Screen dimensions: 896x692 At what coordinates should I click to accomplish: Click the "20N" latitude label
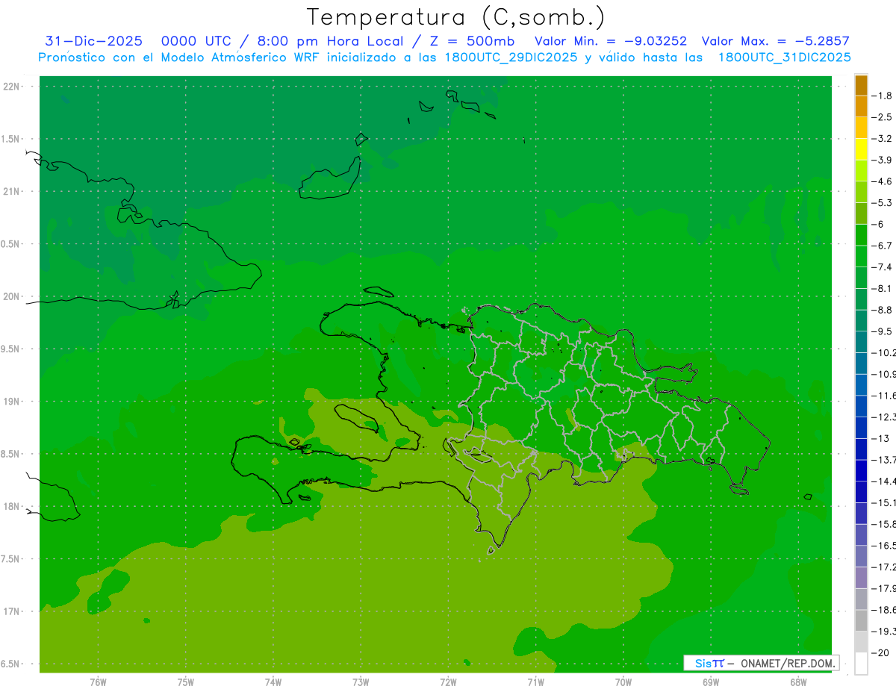(11, 296)
